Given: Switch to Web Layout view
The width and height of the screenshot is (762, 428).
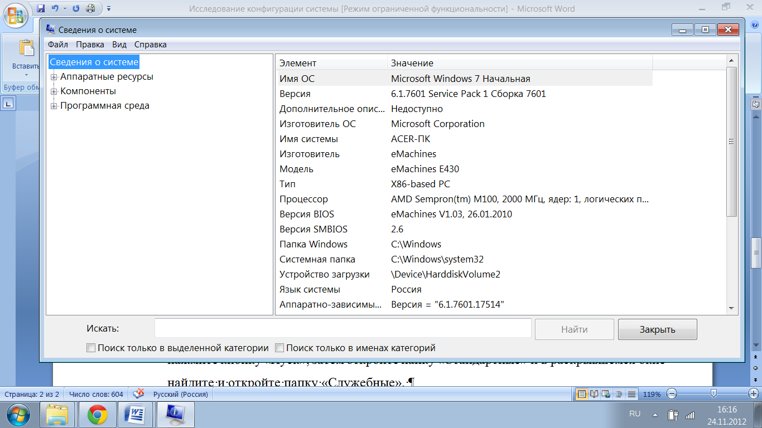Looking at the screenshot, I should tap(606, 394).
